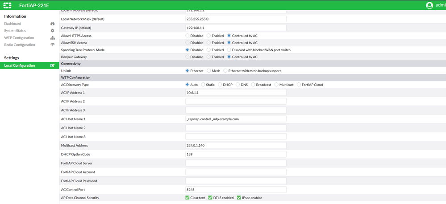Click the Multicast Address field
Image resolution: width=446 pixels, height=204 pixels.
coord(236,146)
